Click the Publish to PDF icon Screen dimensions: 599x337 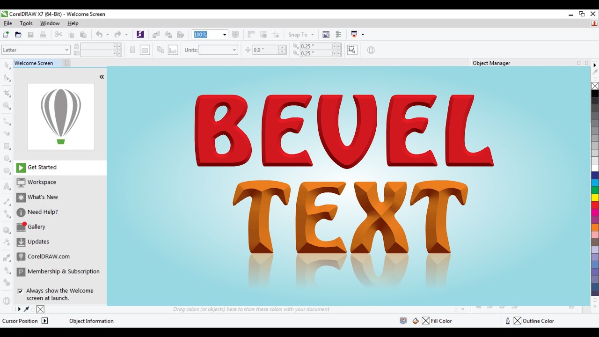(x=180, y=34)
